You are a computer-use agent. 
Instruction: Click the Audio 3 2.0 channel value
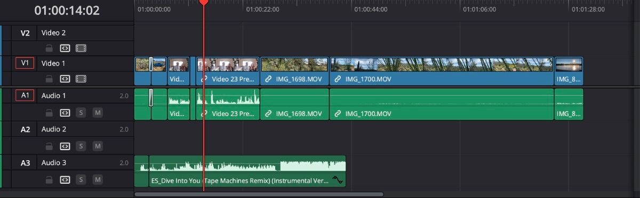pos(124,163)
